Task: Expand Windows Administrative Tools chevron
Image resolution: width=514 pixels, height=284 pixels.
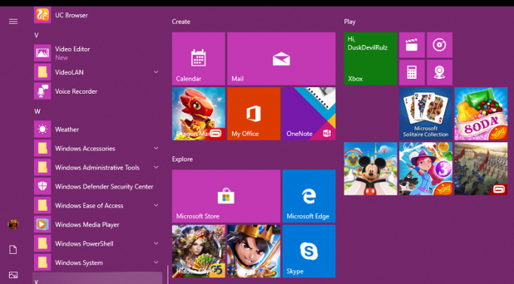Action: (x=156, y=167)
